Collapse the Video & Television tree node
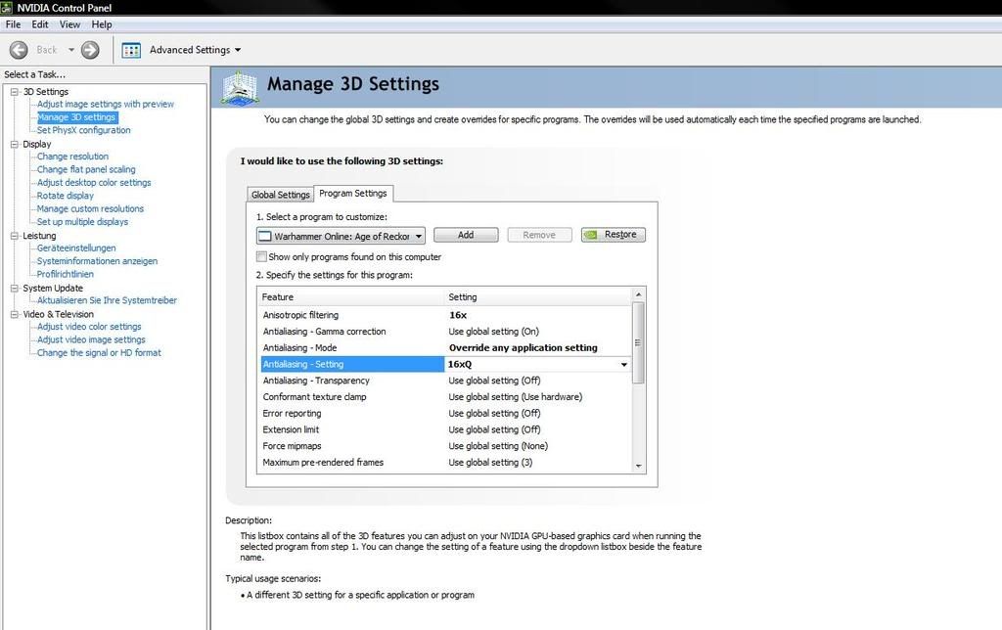 14,314
